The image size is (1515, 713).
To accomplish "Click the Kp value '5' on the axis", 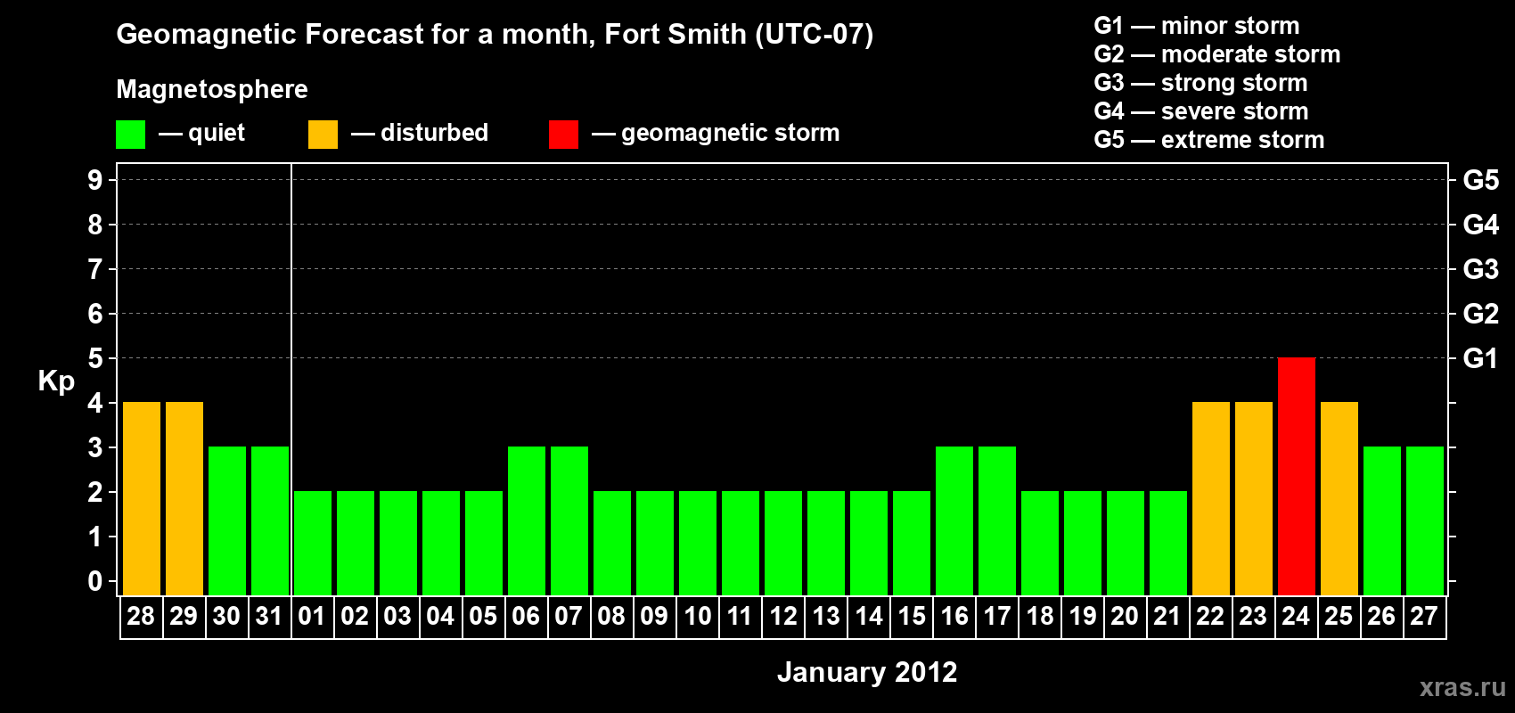I will point(95,358).
